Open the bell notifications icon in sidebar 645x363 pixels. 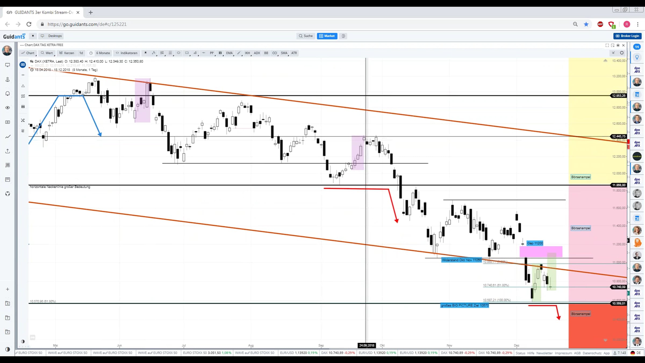click(8, 94)
